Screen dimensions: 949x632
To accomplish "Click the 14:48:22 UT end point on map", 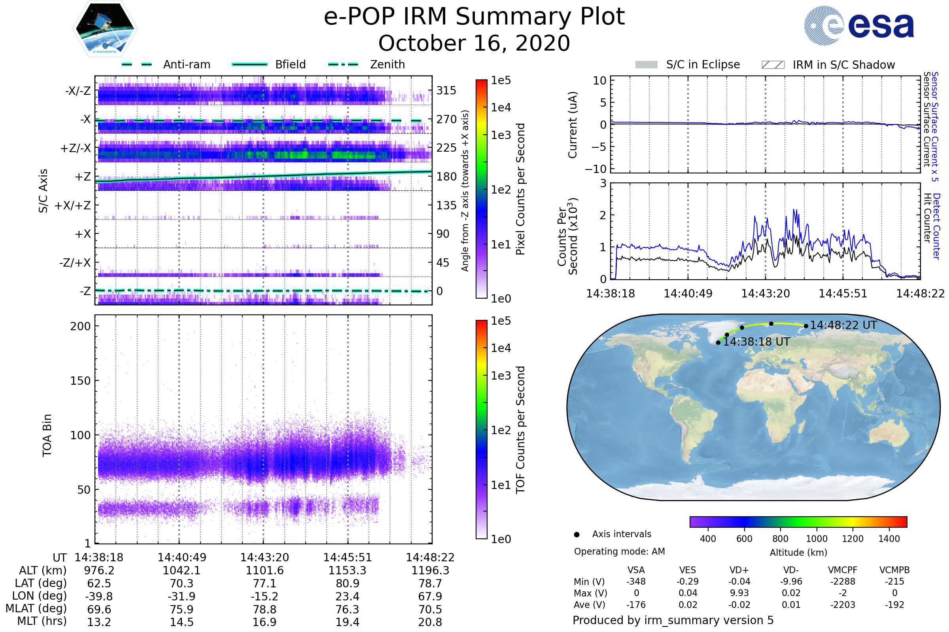I will click(806, 326).
